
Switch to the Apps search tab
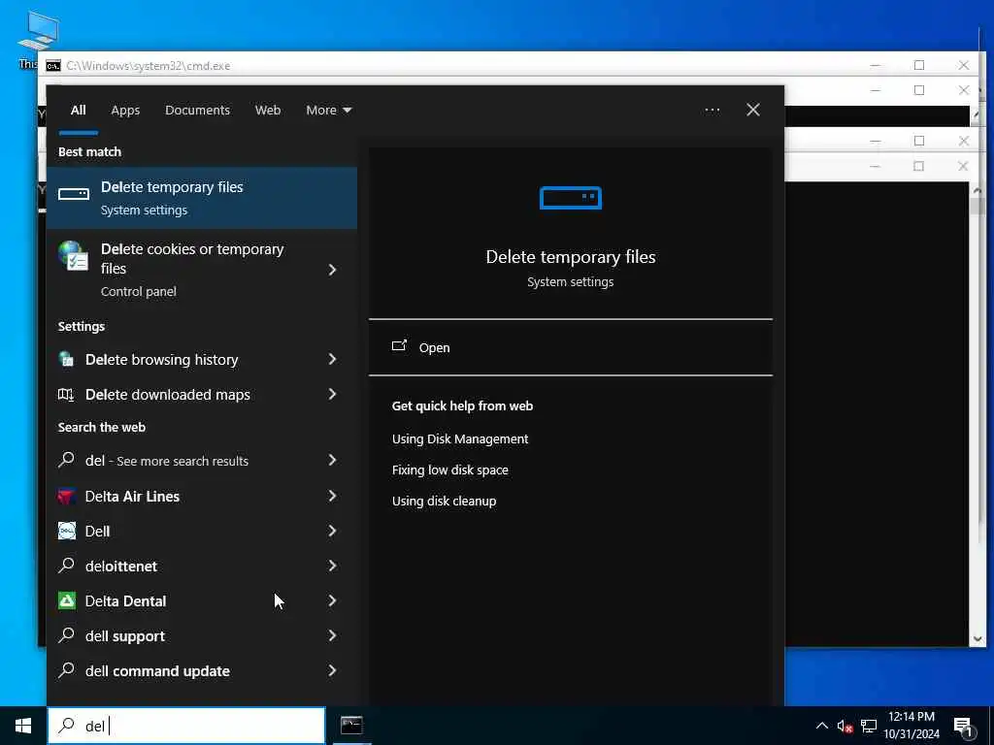tap(125, 111)
